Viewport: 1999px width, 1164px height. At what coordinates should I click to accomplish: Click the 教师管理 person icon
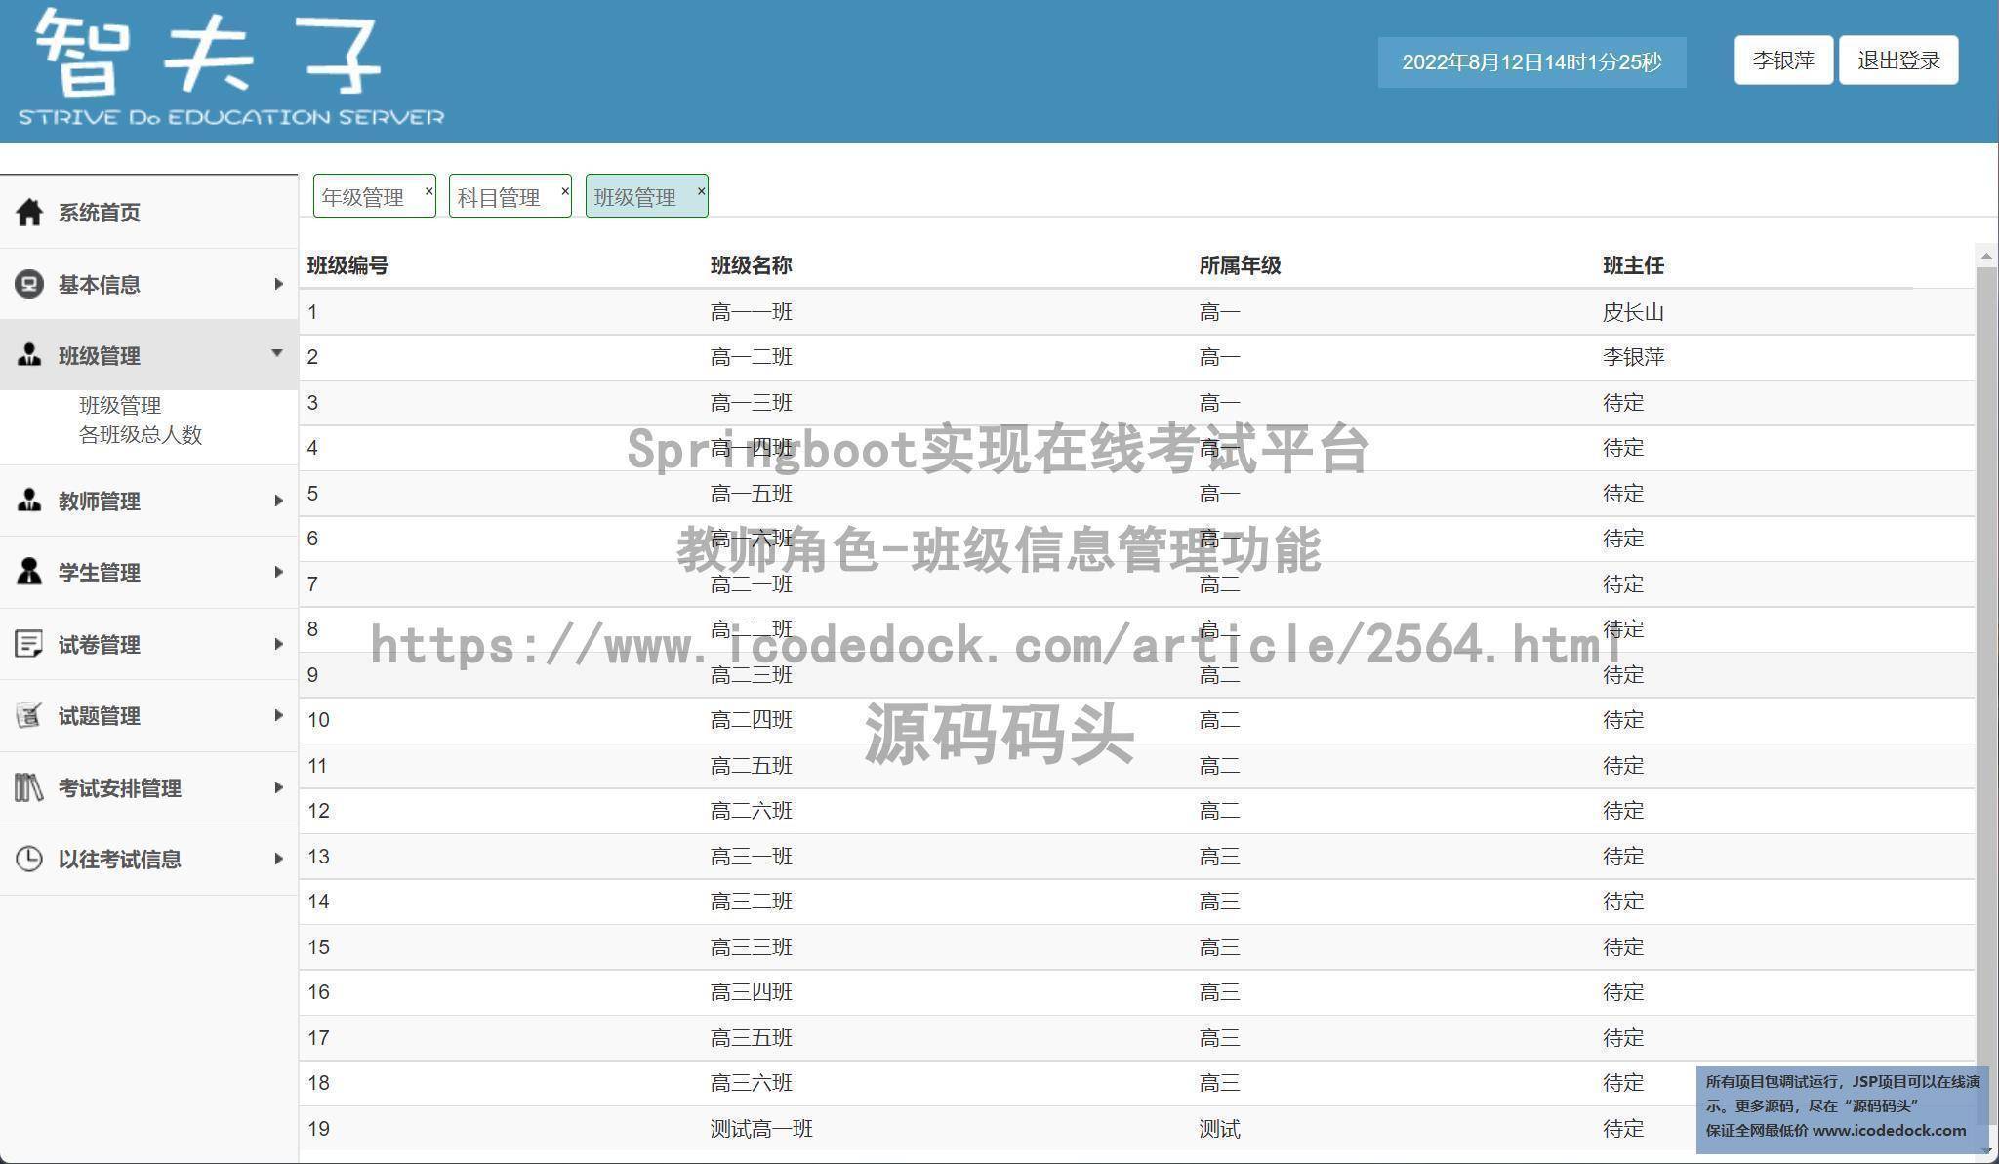tap(29, 501)
